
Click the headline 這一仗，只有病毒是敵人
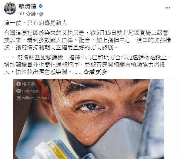[x=36, y=23]
